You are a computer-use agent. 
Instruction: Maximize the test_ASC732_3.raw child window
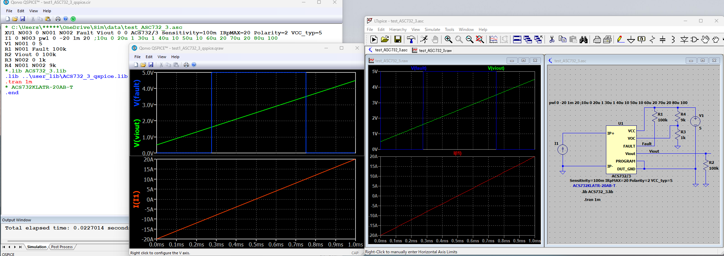click(523, 61)
